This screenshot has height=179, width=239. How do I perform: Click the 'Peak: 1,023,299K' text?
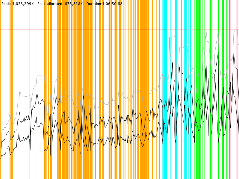[x=18, y=4]
